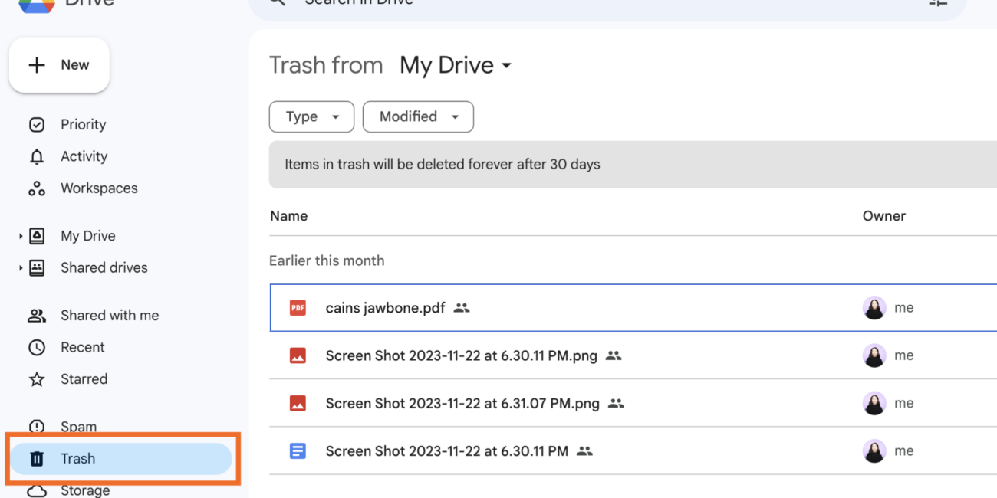
Task: Click image icon for 6.30.11 PM.png
Action: (x=298, y=355)
